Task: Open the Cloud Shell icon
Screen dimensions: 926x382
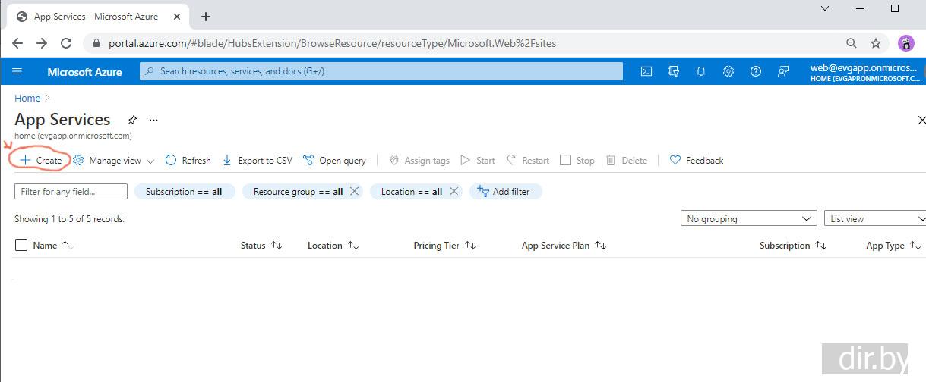Action: [x=646, y=71]
